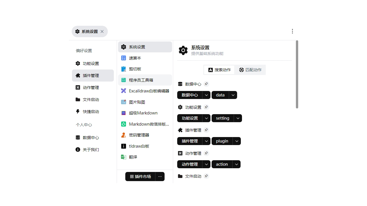The height and width of the screenshot is (206, 367).
Task: Toggle the pin next to 数据中心 action
Action: click(x=206, y=84)
